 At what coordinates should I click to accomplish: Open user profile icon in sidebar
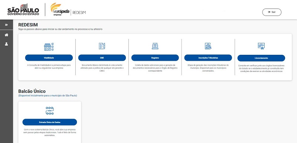(6, 44)
